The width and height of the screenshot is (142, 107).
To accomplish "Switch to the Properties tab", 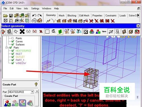I will tap(97, 16).
